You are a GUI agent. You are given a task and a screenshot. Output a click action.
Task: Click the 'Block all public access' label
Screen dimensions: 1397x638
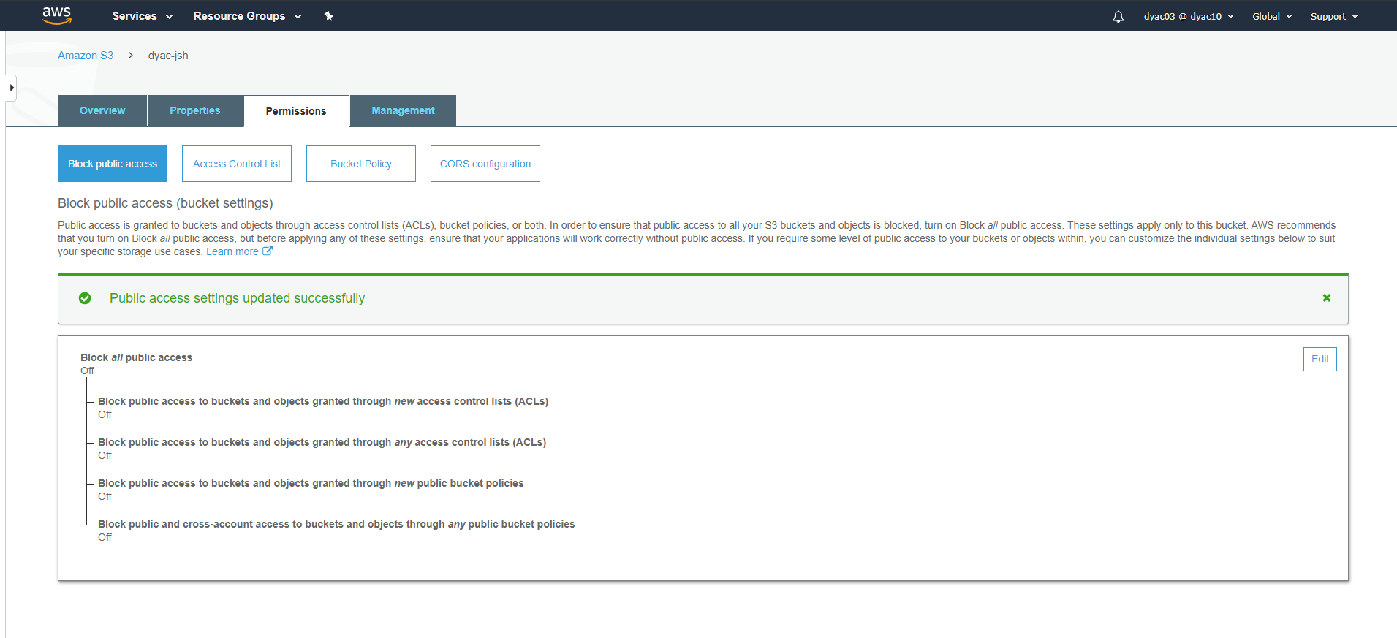[x=136, y=357]
